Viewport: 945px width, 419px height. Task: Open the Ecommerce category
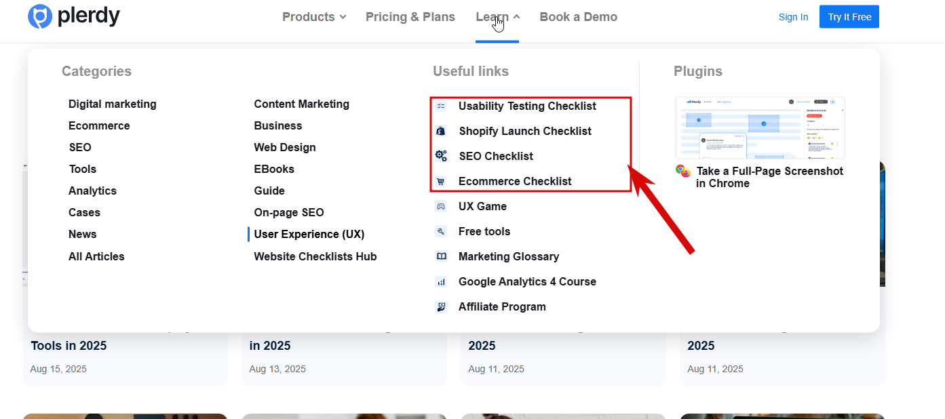[x=99, y=125]
